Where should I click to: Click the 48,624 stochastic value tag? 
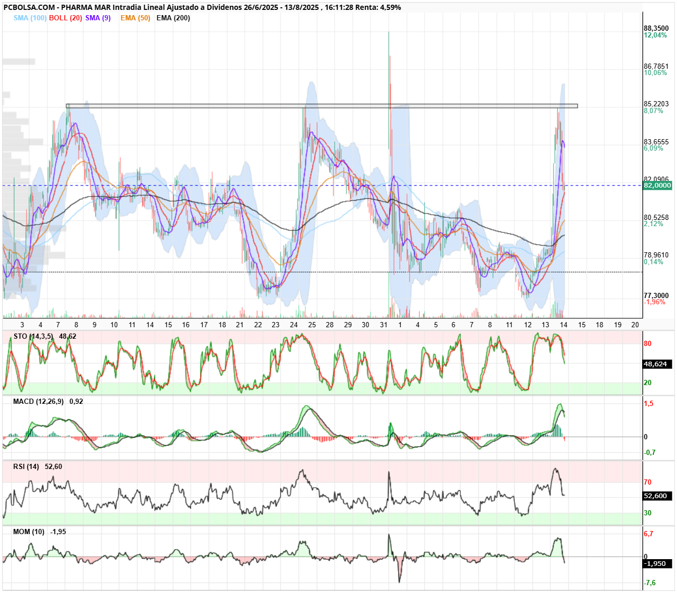pos(657,364)
